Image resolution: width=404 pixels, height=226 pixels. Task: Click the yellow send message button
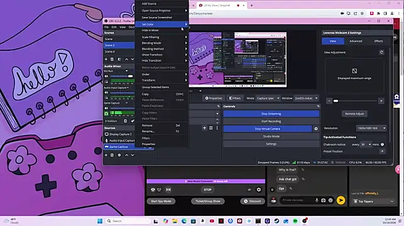pos(340,200)
